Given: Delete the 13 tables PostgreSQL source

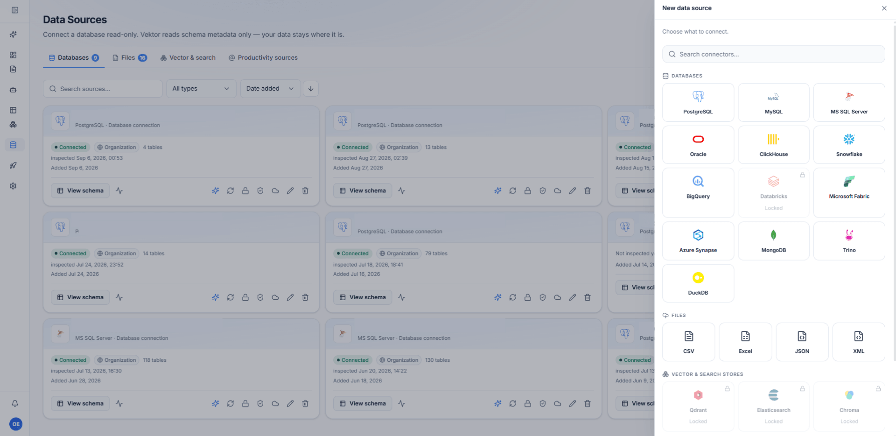Looking at the screenshot, I should pos(588,190).
